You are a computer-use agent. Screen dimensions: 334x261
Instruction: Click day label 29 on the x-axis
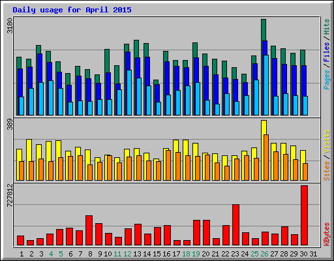[294, 254]
